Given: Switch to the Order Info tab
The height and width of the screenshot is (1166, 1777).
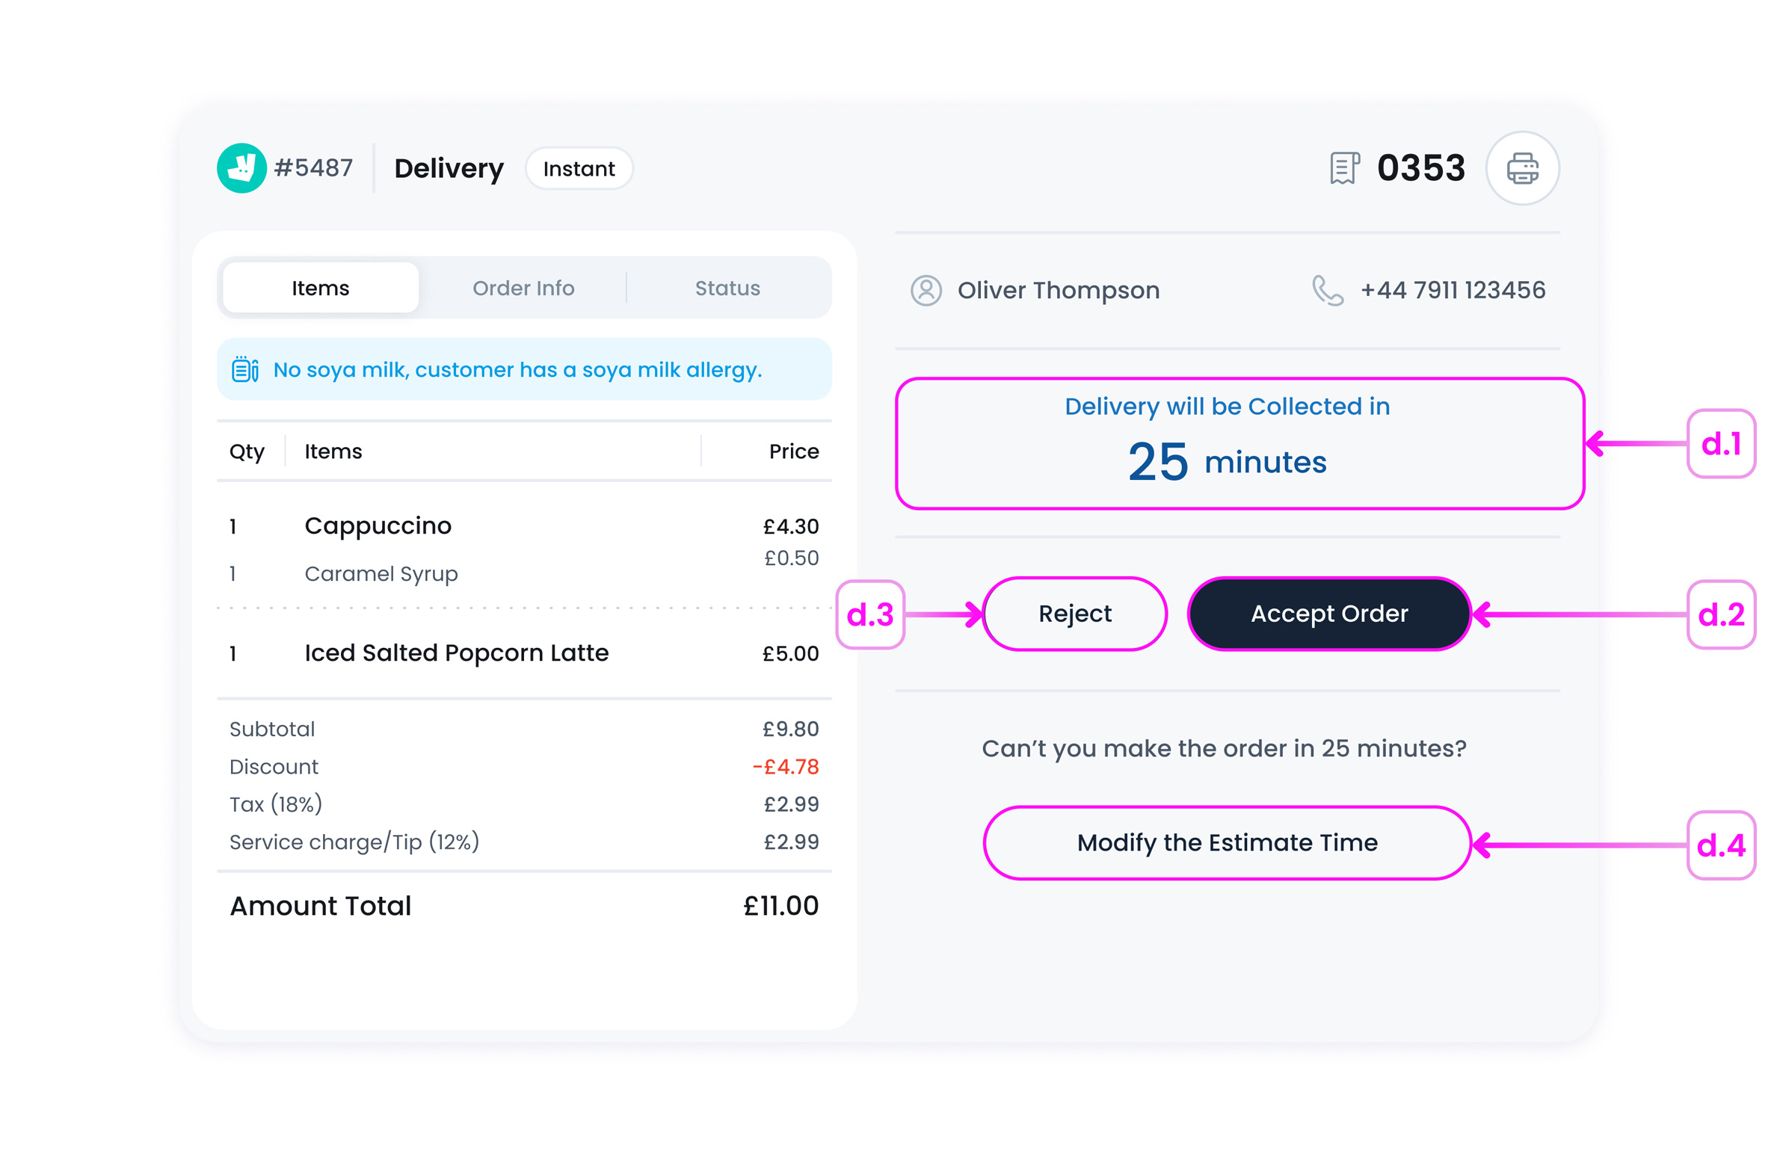Looking at the screenshot, I should [523, 289].
